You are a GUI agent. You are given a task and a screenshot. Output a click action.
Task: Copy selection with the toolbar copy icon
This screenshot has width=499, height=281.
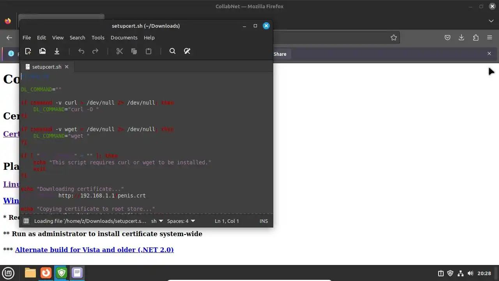[x=134, y=51]
